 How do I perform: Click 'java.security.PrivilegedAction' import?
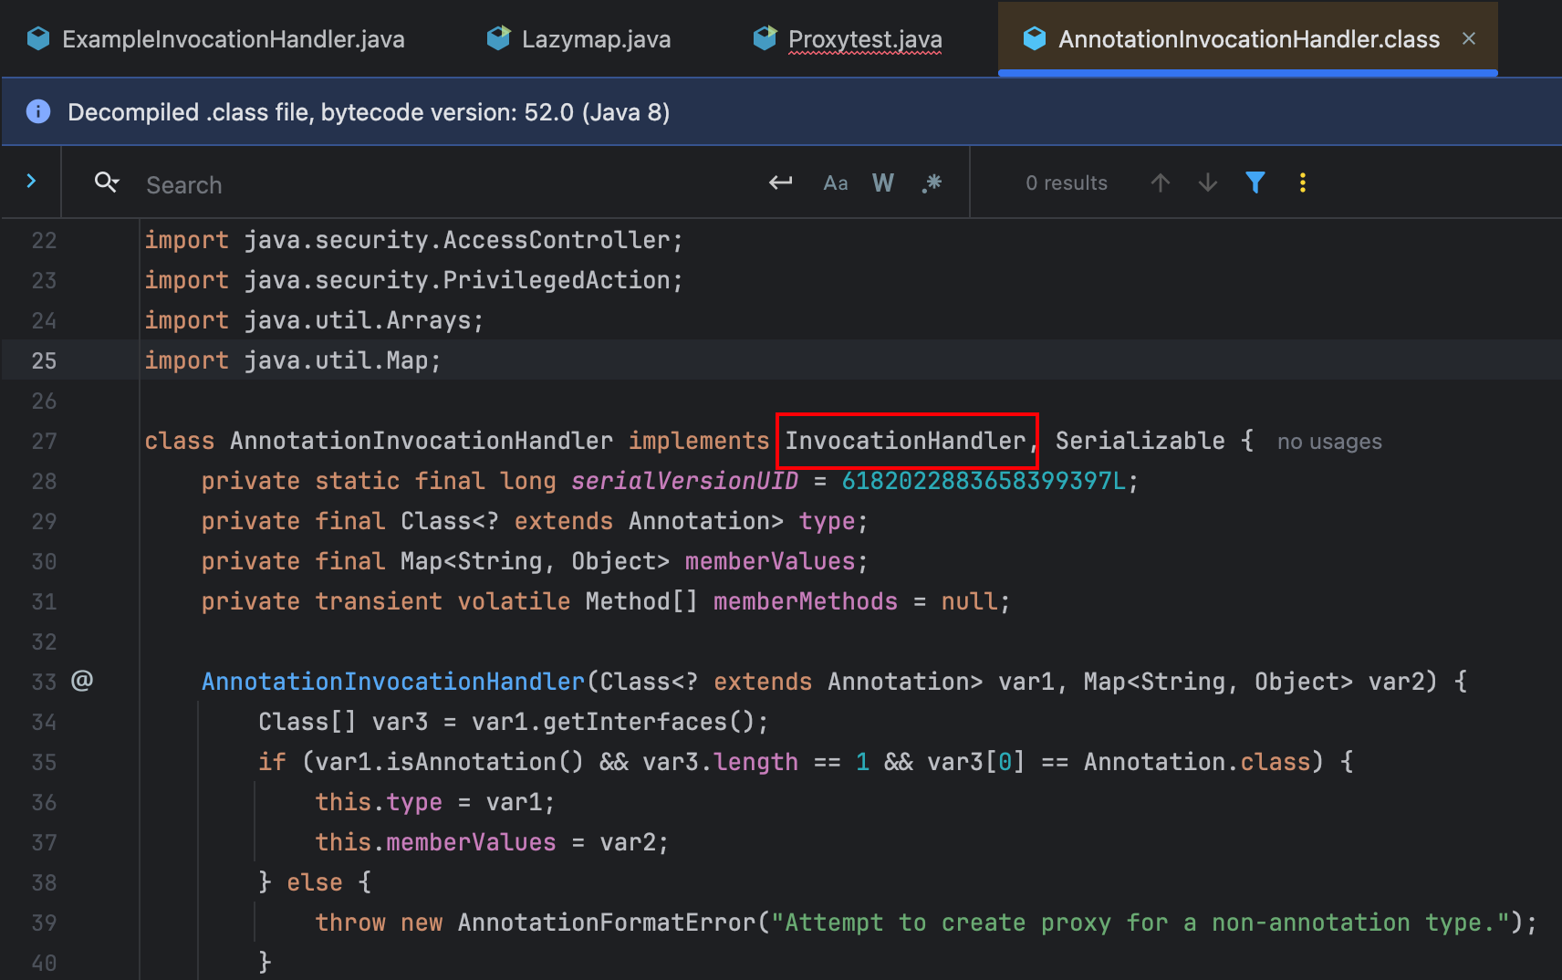click(x=457, y=280)
